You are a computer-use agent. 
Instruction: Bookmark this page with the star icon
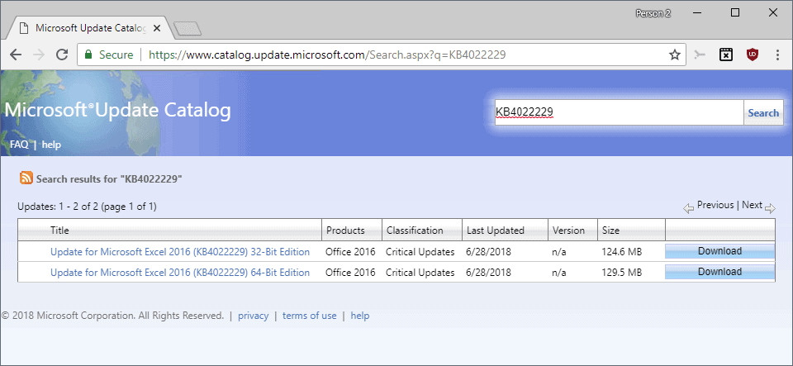click(x=675, y=55)
